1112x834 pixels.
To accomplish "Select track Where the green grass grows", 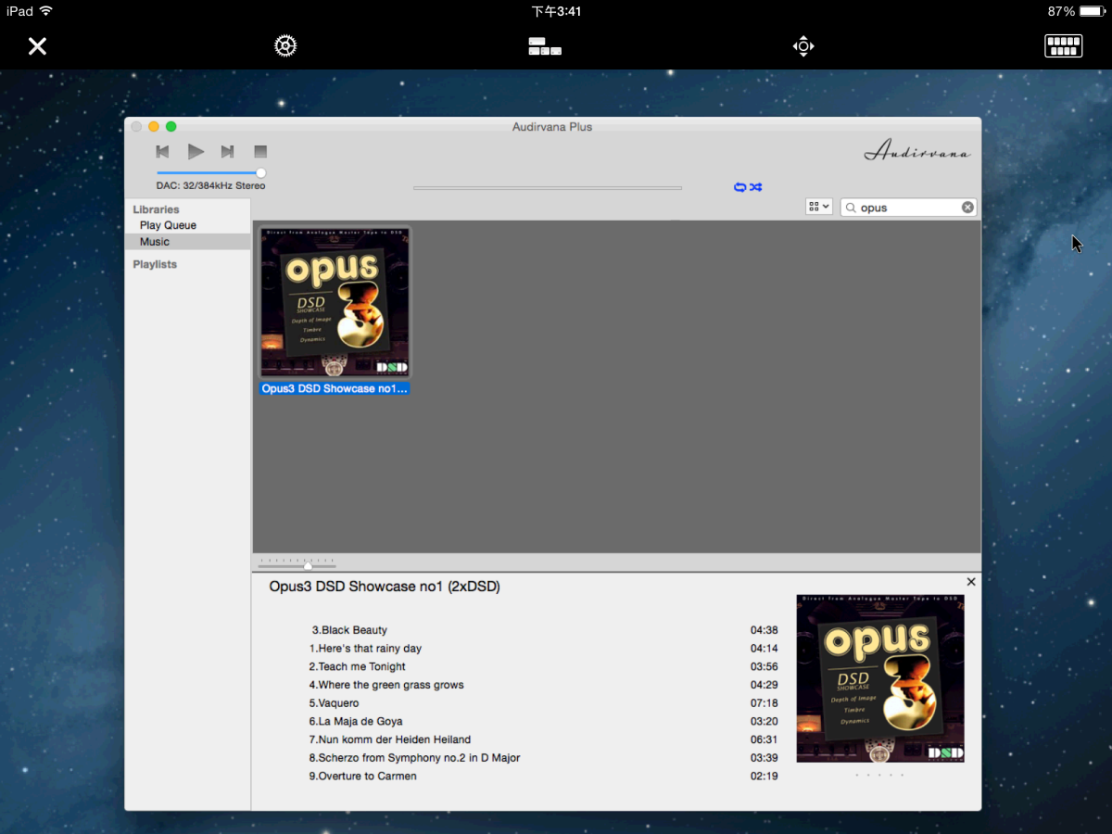I will (386, 685).
